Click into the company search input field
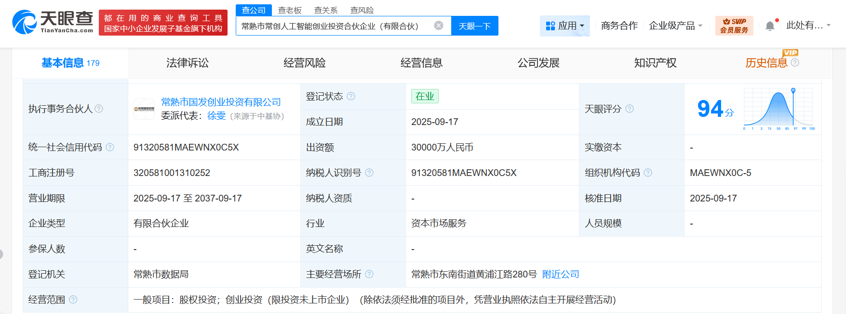846x314 pixels. [333, 26]
